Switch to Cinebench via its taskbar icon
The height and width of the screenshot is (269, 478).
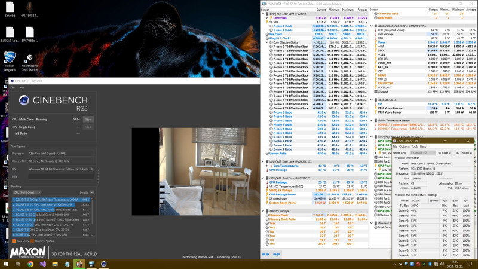pos(103,264)
